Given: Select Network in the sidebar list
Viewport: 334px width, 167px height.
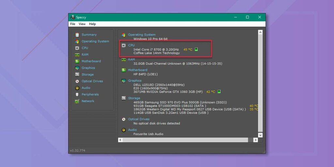Looking at the screenshot, I should [88, 101].
